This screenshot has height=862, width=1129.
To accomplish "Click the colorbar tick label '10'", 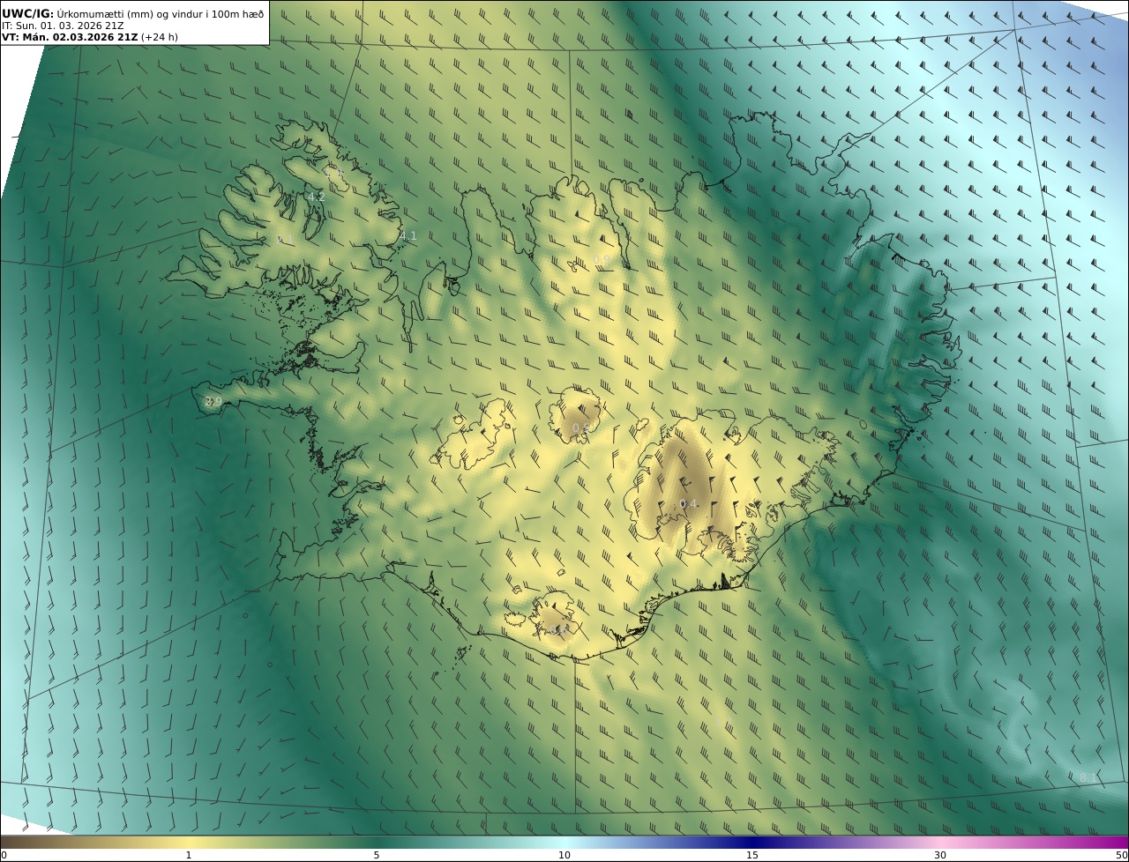I will click(x=564, y=855).
